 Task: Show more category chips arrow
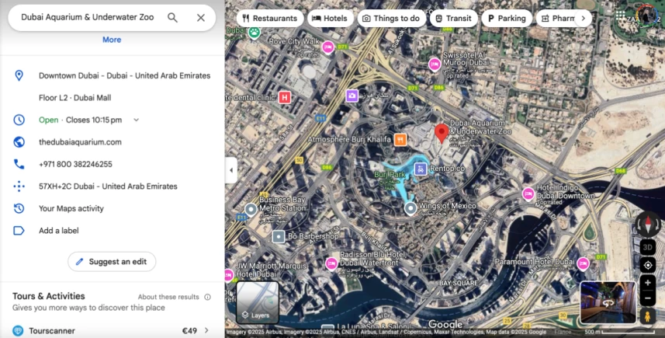click(x=584, y=18)
